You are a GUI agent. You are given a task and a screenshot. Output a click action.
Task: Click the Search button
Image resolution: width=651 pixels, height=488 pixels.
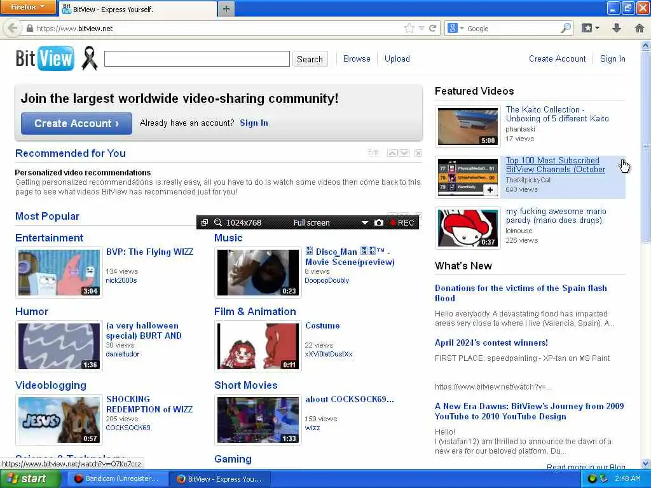[x=310, y=59]
